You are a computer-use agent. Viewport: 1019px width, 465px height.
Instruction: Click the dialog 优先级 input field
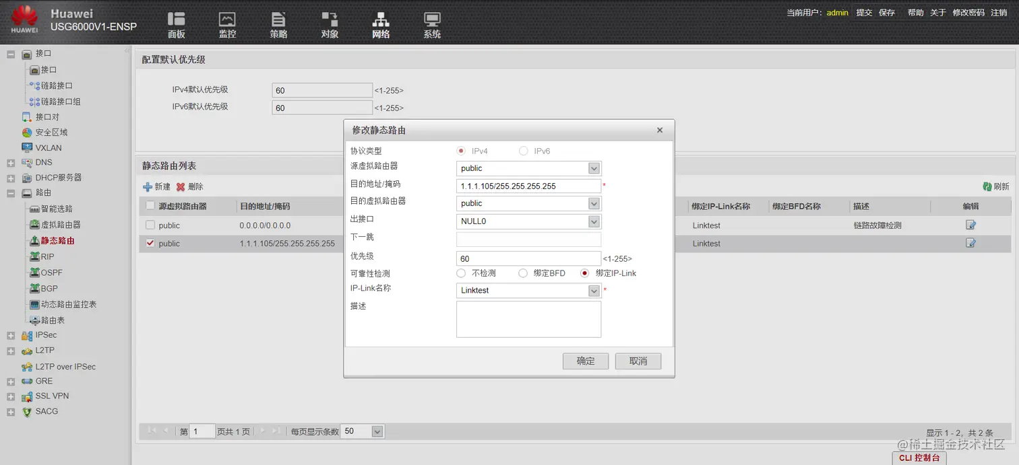(x=528, y=258)
